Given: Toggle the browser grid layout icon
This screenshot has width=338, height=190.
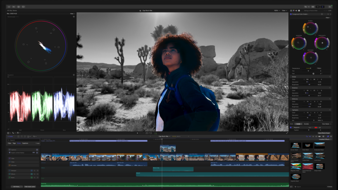Looking at the screenshot, I should tap(313, 7).
